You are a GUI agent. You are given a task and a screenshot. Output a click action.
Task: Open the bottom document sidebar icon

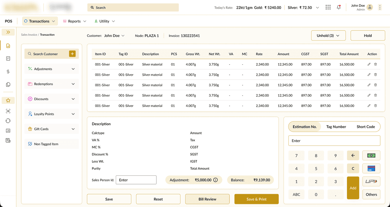point(8,140)
